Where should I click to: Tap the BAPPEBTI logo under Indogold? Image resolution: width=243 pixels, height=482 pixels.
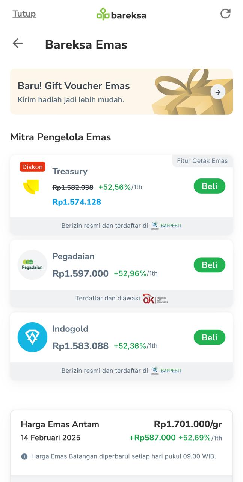tap(166, 371)
